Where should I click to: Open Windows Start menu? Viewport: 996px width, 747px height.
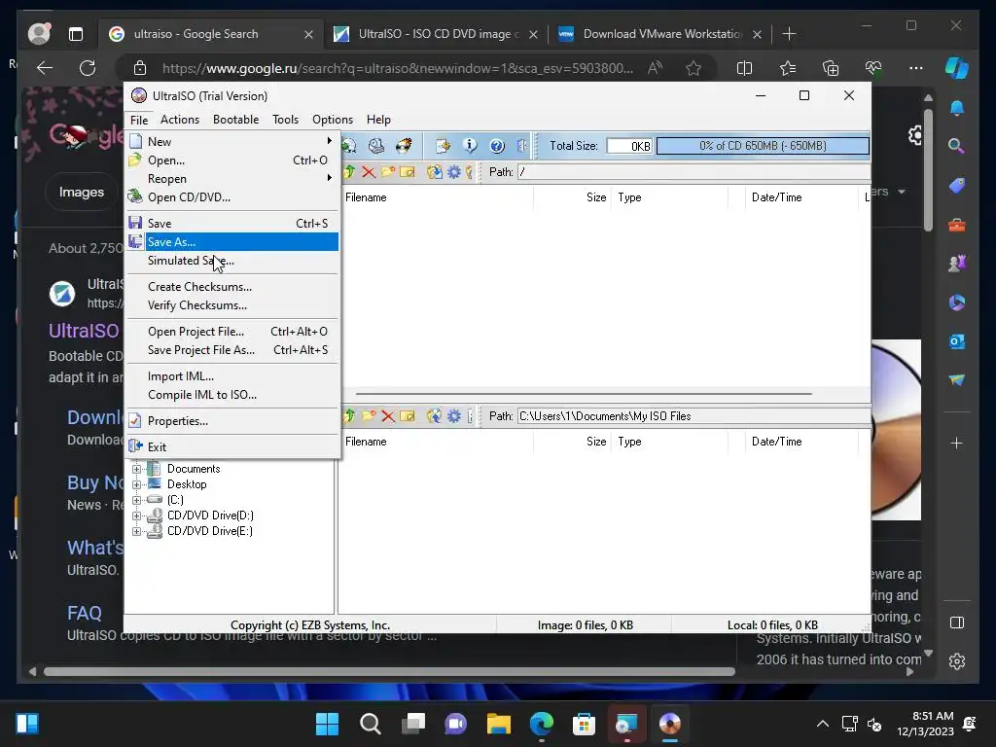327,724
